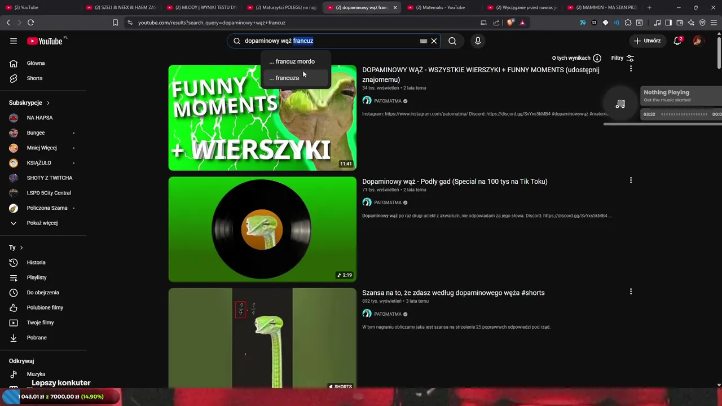Screen dimensions: 722x406
Task: Click the address bar URL
Action: pos(212,23)
